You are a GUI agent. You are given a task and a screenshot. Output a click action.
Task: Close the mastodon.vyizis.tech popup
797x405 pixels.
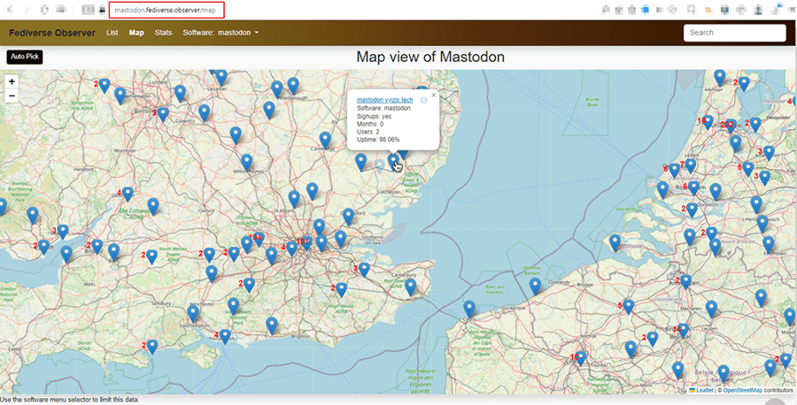coord(434,95)
